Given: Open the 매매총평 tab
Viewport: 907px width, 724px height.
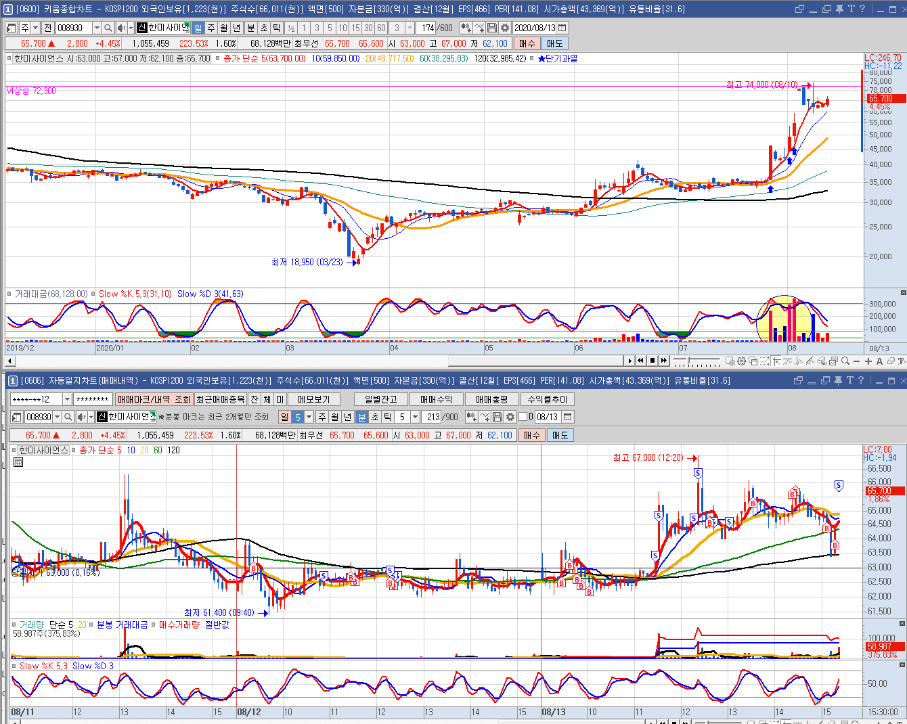Looking at the screenshot, I should [x=491, y=399].
